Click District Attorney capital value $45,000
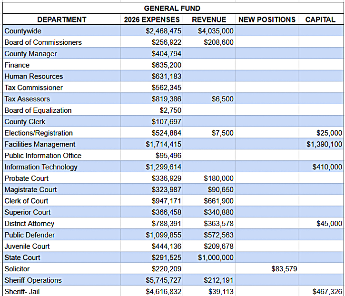Image resolution: width=345 pixels, height=296 pixels. coord(329,224)
